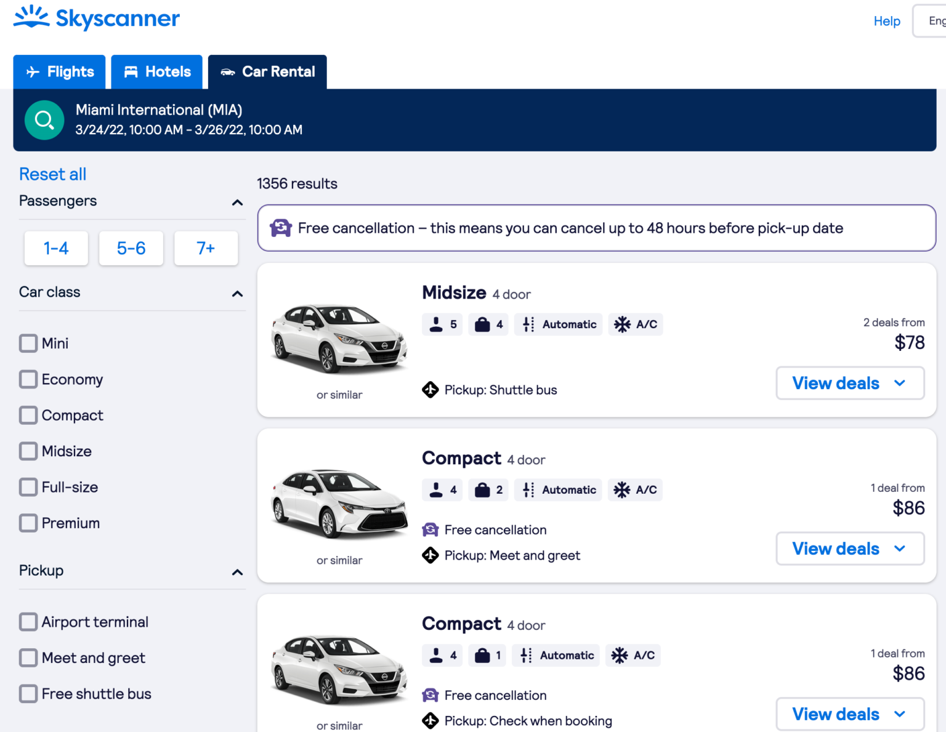Click the passenger count icon on the Midsize card
This screenshot has width=946, height=732.
(437, 324)
